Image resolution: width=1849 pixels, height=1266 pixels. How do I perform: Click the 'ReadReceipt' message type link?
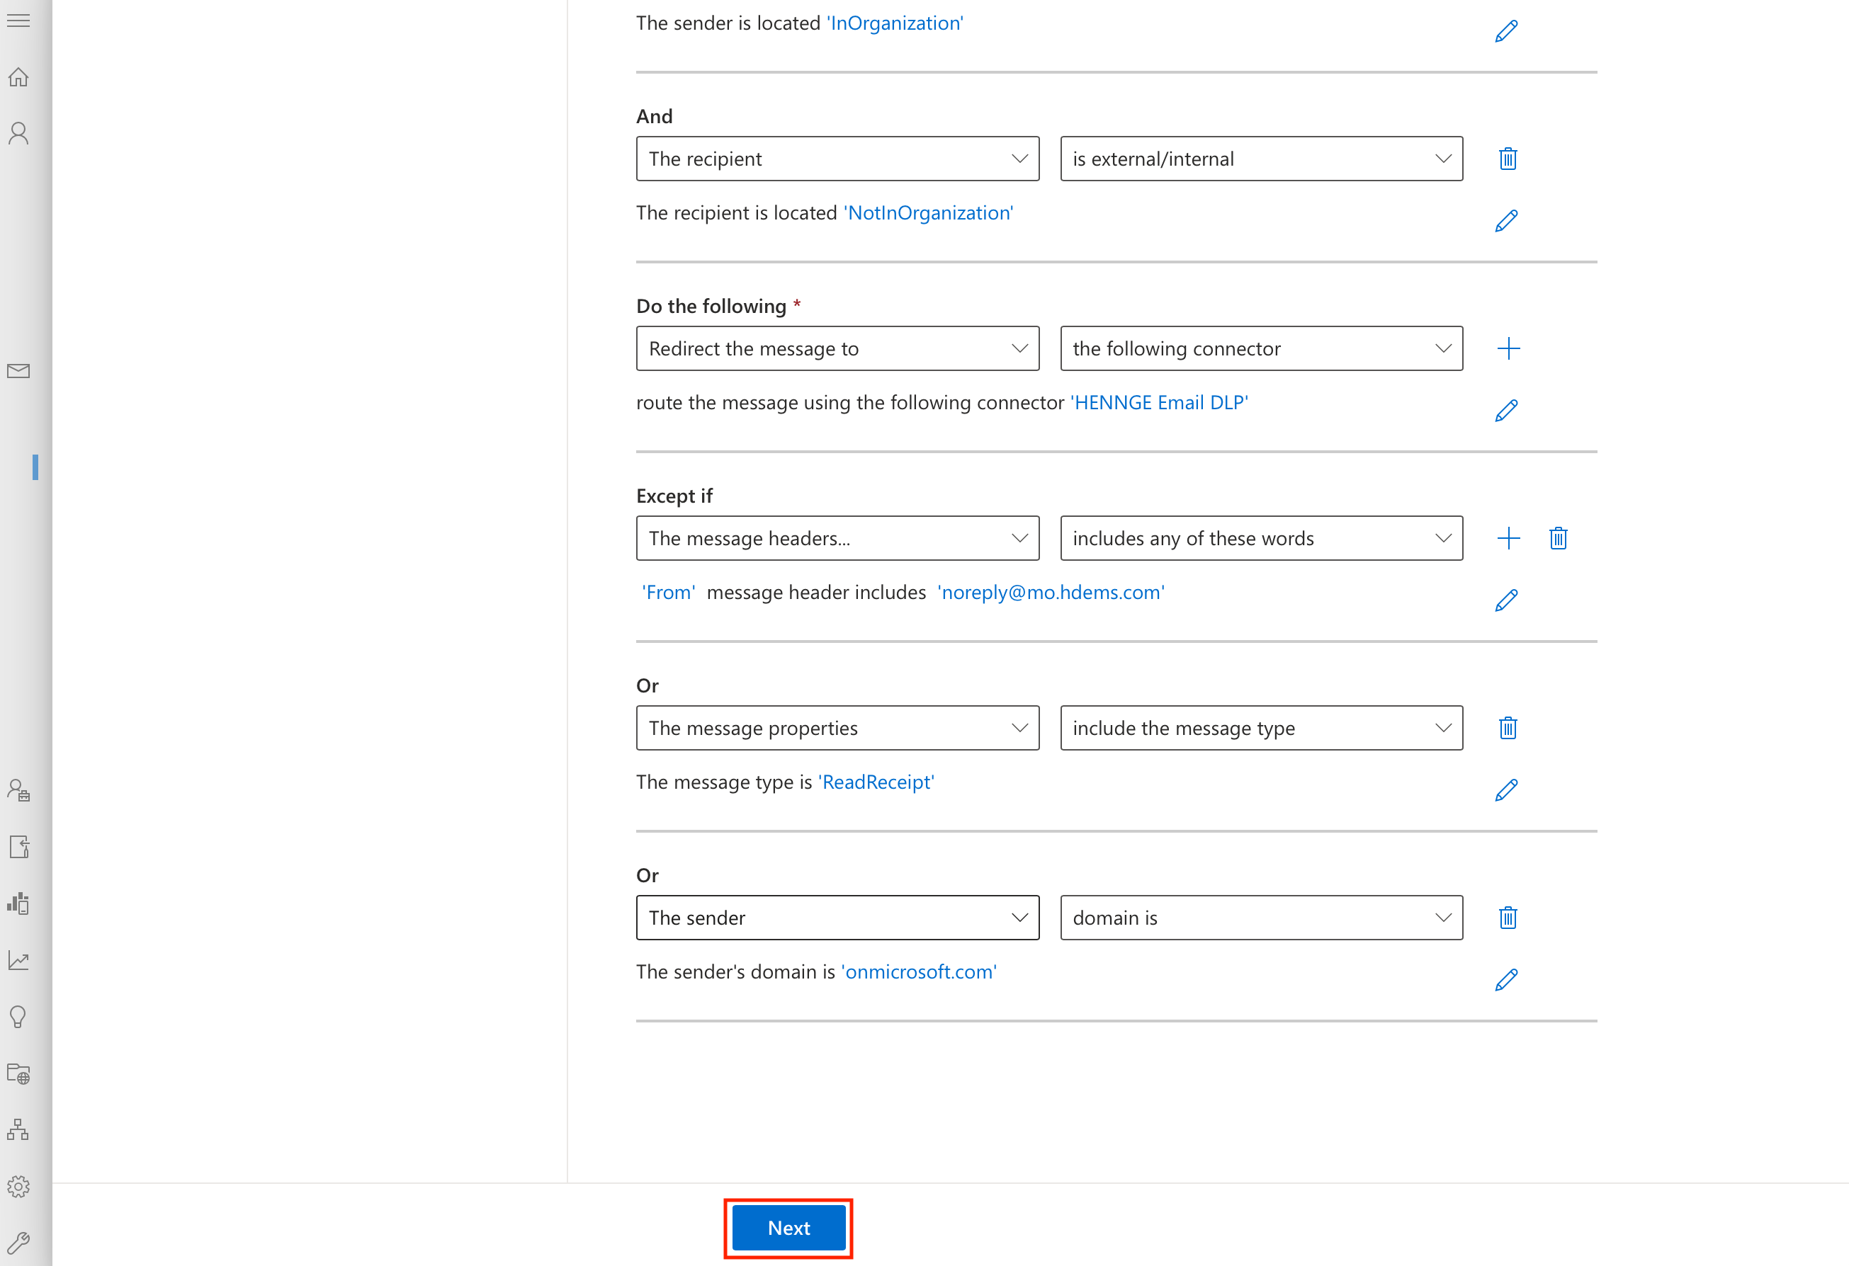coord(877,782)
